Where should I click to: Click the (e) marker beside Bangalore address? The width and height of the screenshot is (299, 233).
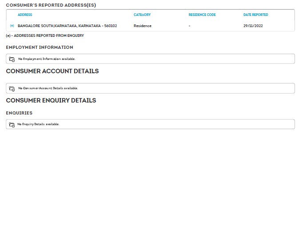(12, 26)
